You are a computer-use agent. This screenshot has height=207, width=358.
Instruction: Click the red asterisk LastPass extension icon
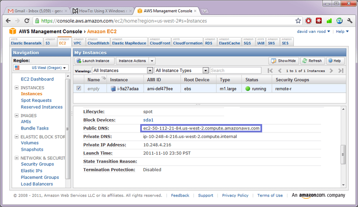[x=319, y=21]
